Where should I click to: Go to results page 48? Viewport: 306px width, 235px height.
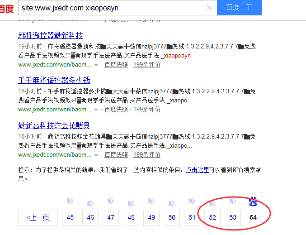click(131, 218)
